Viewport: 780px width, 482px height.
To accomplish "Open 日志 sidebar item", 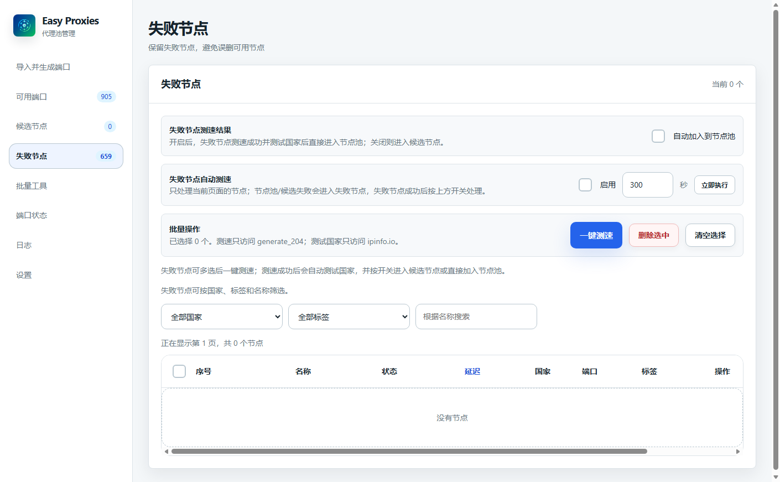I will pyautogui.click(x=66, y=245).
